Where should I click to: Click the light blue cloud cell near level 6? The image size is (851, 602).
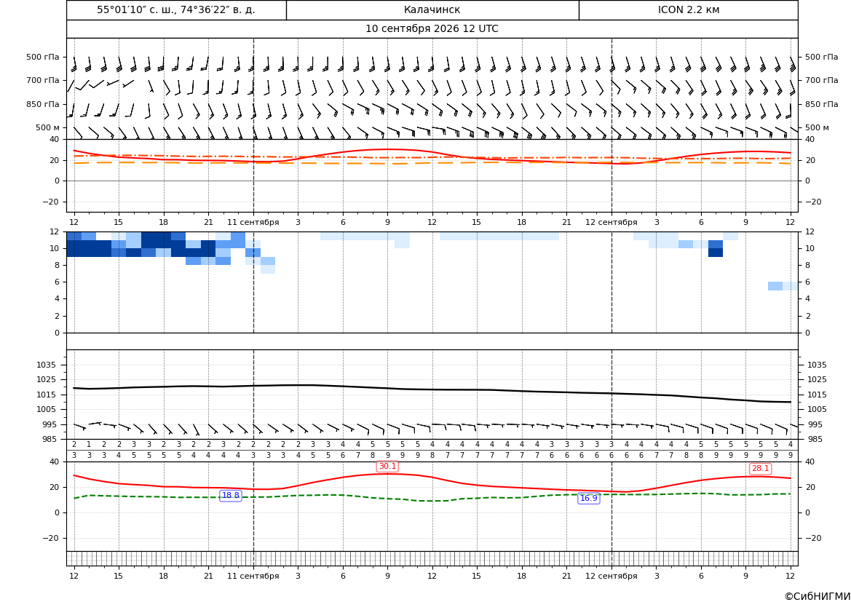pos(775,286)
